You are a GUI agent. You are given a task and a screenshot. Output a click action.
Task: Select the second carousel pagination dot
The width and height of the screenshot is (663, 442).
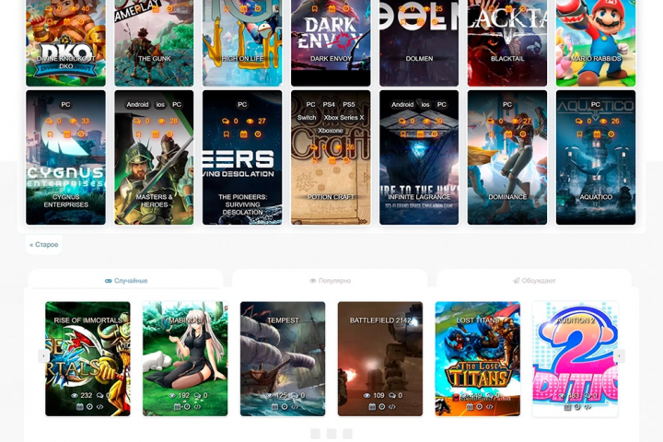331,434
